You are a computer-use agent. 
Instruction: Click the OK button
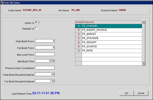coord(127,93)
